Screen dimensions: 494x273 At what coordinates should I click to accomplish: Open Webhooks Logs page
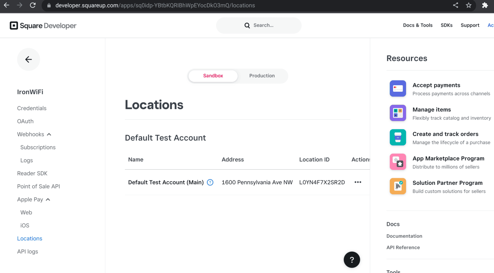coord(27,160)
